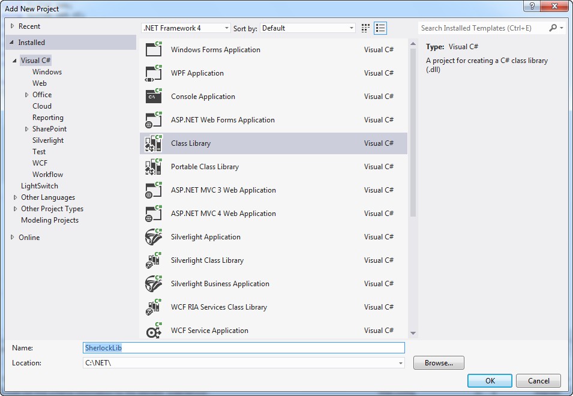573x396 pixels.
Task: Click the template list scroll down arrow
Action: pyautogui.click(x=413, y=333)
